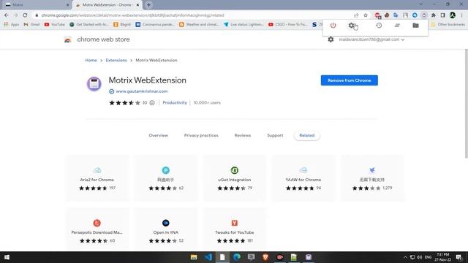Open File Explorer from taskbar
The image size is (468, 263).
tap(194, 257)
